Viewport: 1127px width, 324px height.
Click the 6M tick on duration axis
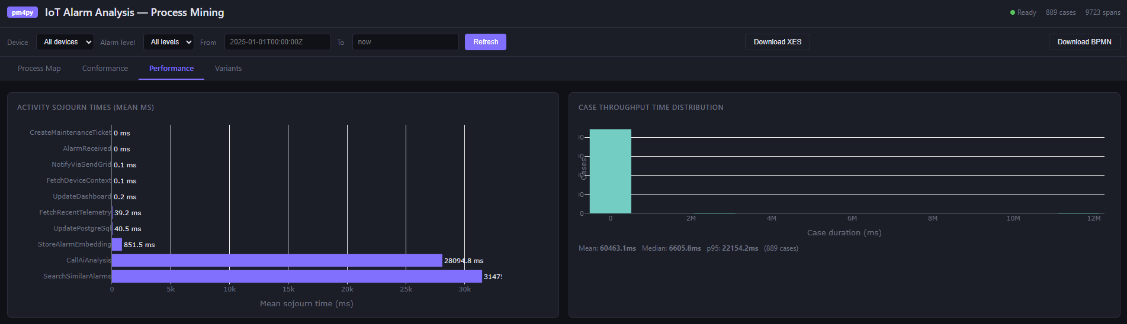click(852, 218)
